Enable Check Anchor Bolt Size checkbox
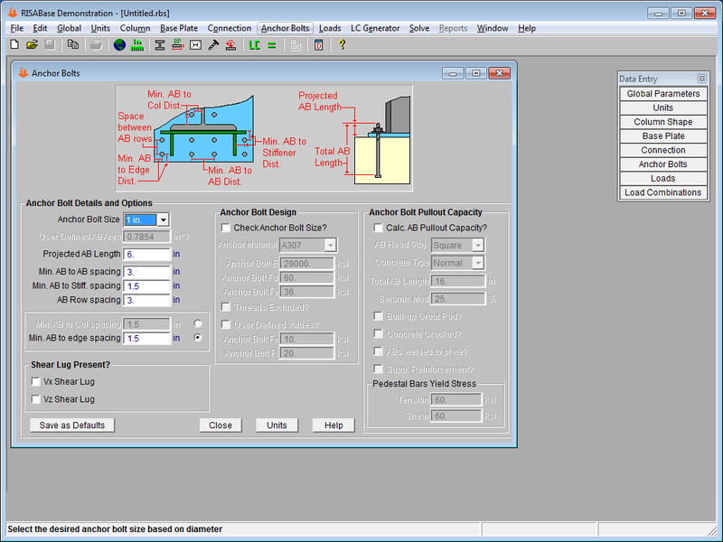Screen dimensions: 723x542 (x=226, y=228)
